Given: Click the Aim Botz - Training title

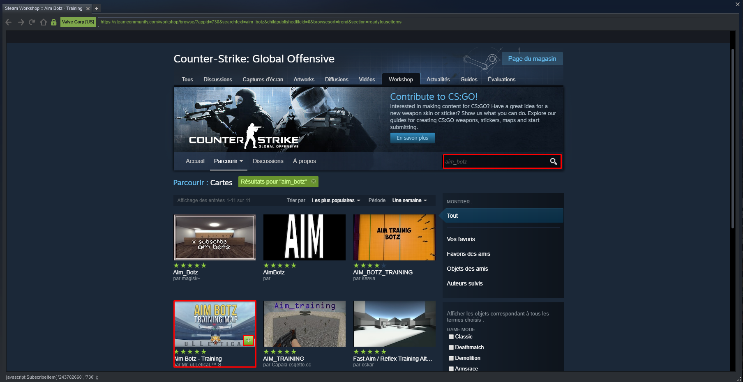Looking at the screenshot, I should [x=198, y=359].
